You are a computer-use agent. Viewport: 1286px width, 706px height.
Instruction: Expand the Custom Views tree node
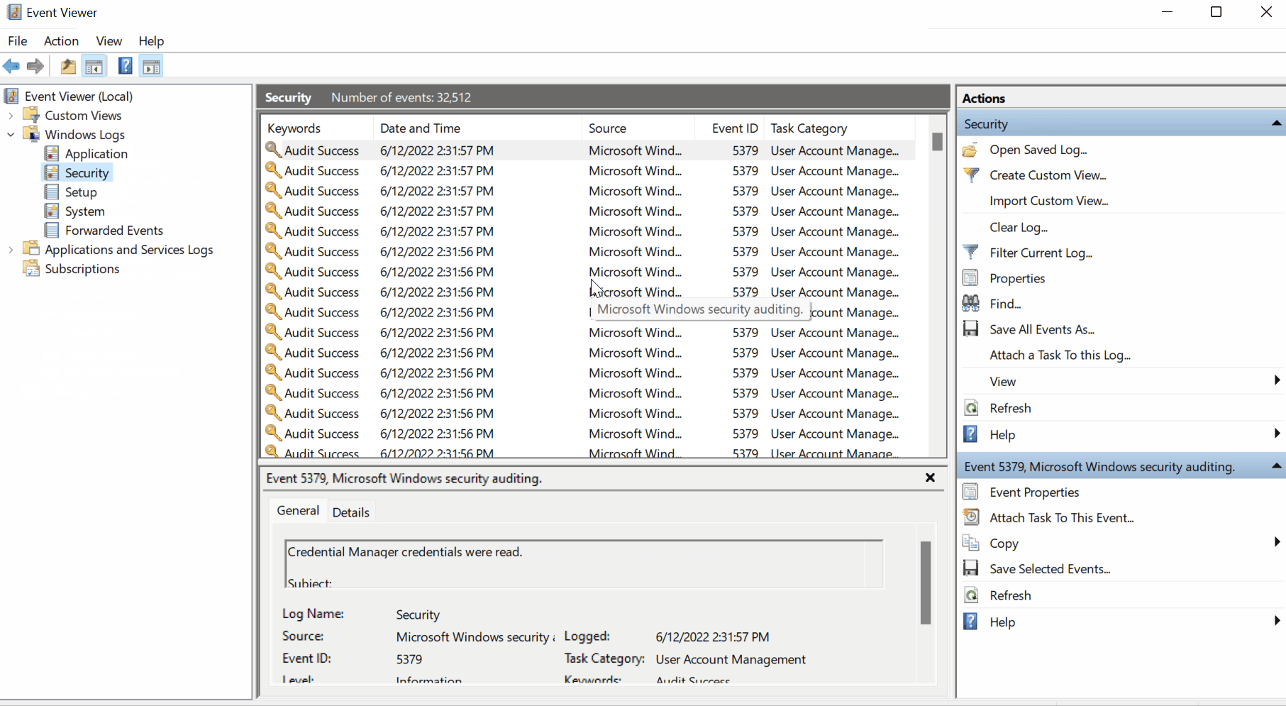[x=11, y=116]
